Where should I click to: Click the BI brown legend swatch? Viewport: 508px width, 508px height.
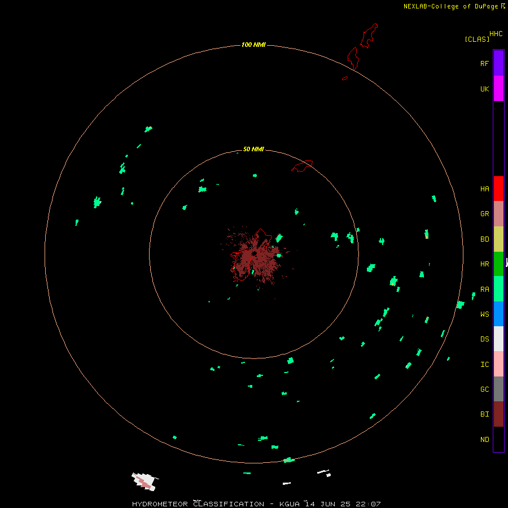(x=498, y=414)
